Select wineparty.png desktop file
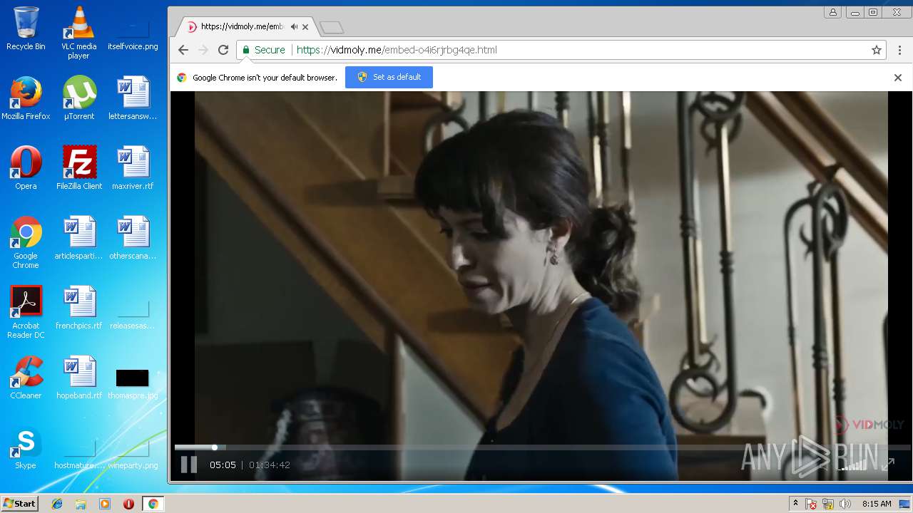913x513 pixels. pyautogui.click(x=133, y=455)
